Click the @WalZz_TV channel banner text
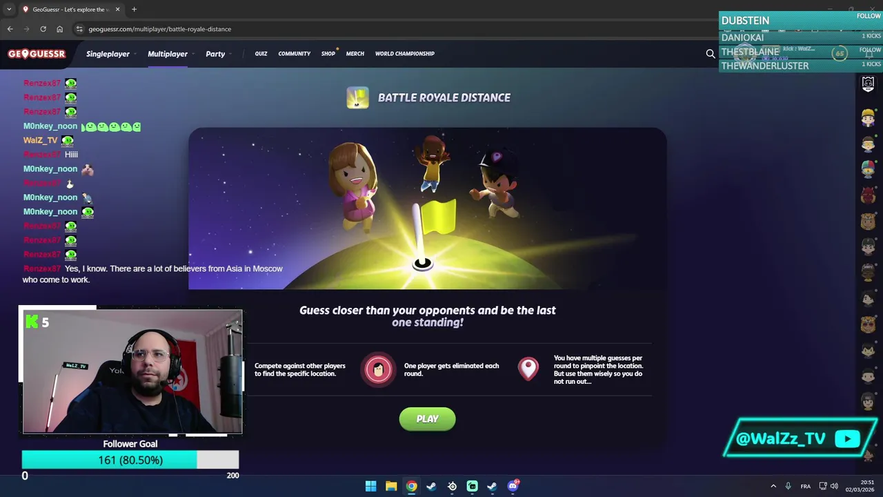The height and width of the screenshot is (497, 883). [781, 439]
